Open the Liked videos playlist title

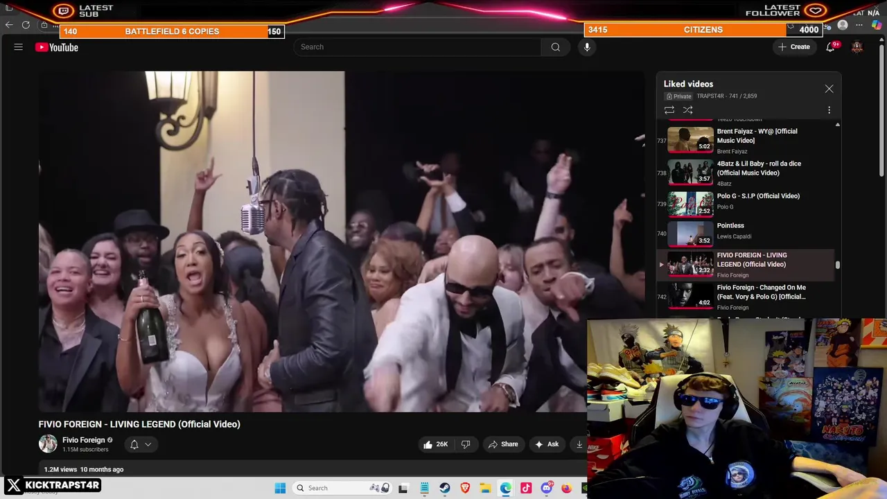tap(688, 84)
